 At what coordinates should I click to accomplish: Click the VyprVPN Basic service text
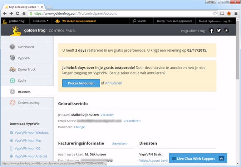pyautogui.click(x=150, y=154)
